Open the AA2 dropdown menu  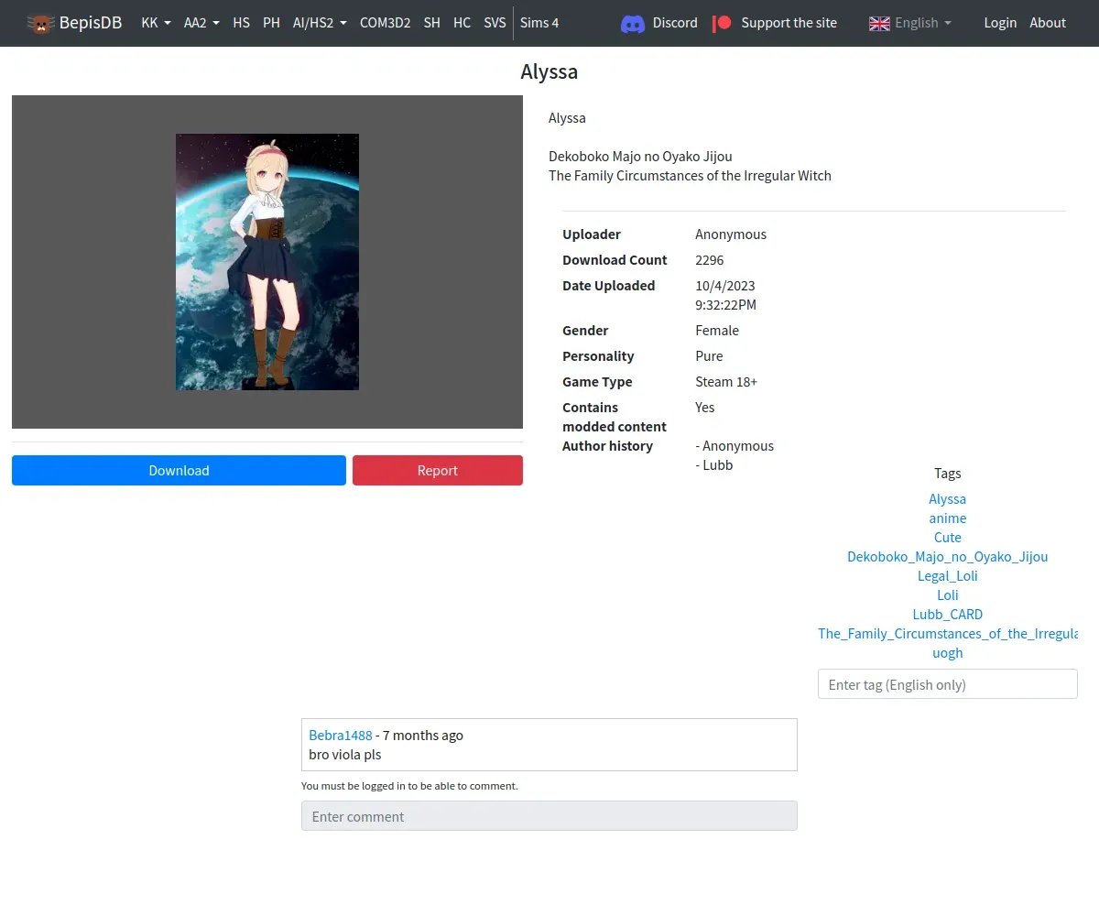201,23
